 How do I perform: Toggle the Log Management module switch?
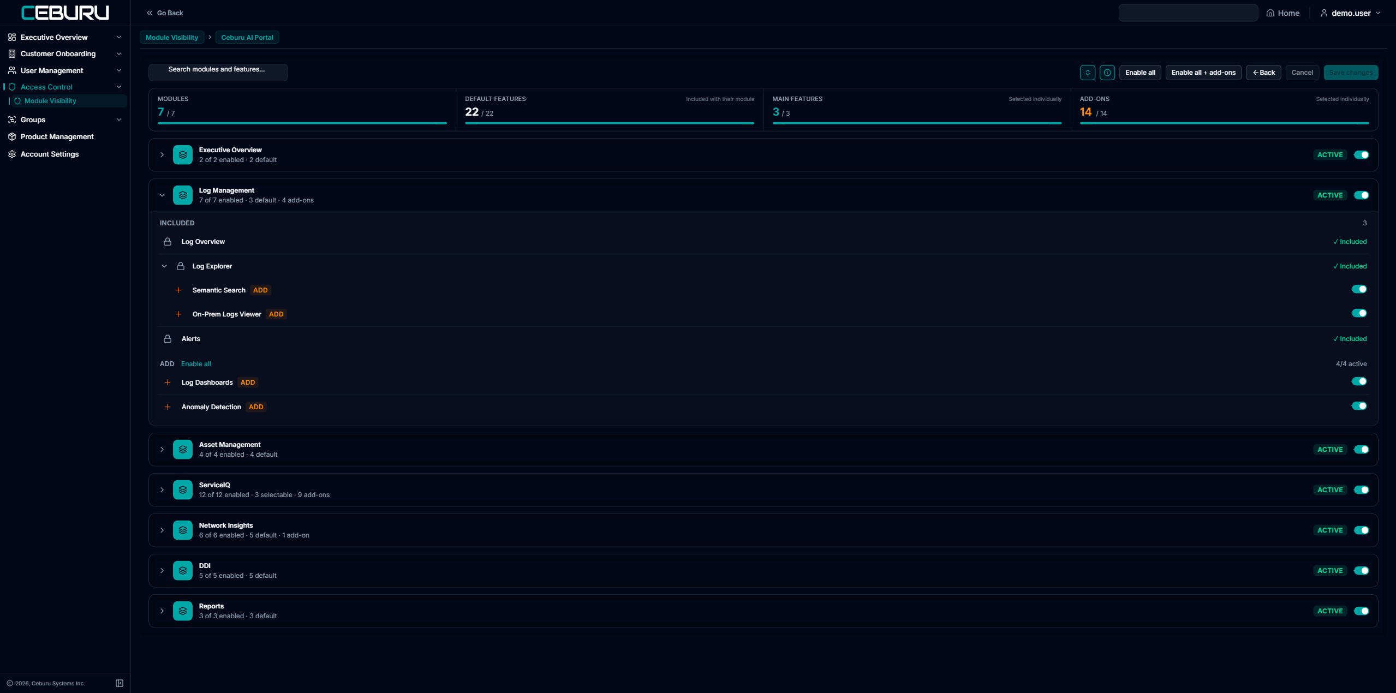(1361, 195)
